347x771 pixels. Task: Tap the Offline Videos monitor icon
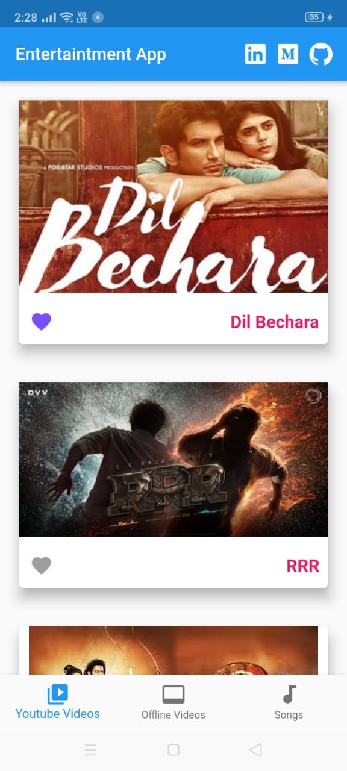173,695
